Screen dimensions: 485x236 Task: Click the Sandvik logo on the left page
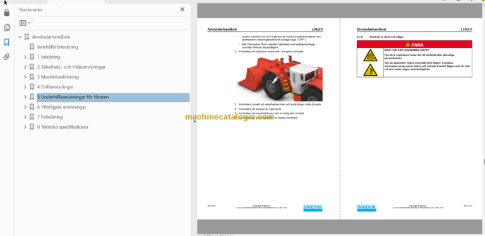pos(313,208)
